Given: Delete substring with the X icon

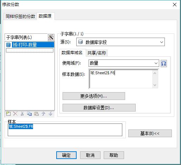Looking at the screenshot, I should [15, 114].
